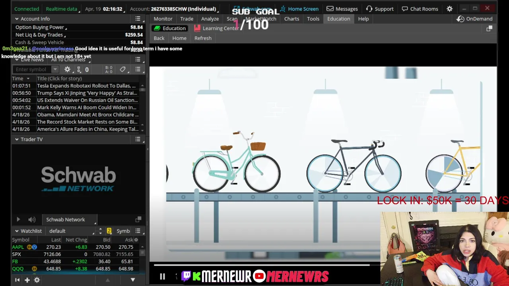
Task: Collapse the Watchlist section
Action: click(17, 231)
